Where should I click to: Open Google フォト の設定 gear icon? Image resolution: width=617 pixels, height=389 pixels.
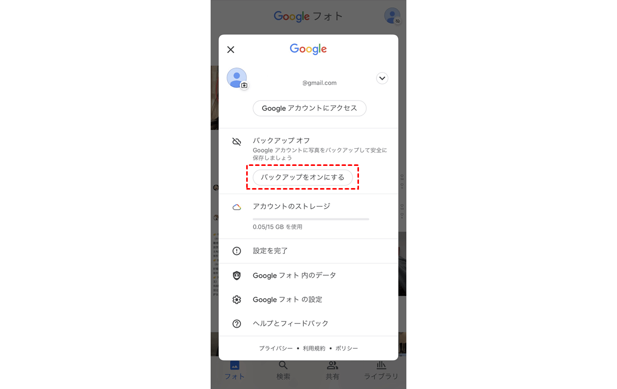pos(236,300)
